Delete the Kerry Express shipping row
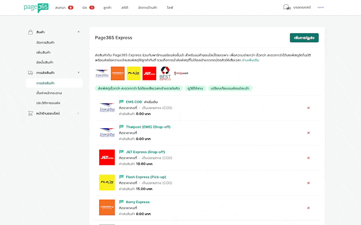Viewport: 361px width, 225px height. (309, 208)
